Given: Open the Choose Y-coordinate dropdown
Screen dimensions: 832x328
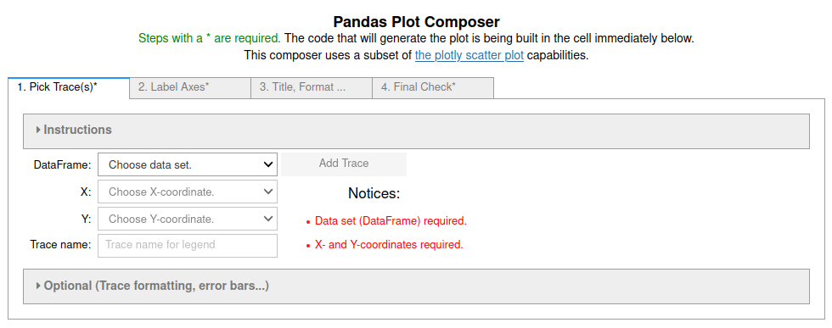Looking at the screenshot, I should point(188,219).
